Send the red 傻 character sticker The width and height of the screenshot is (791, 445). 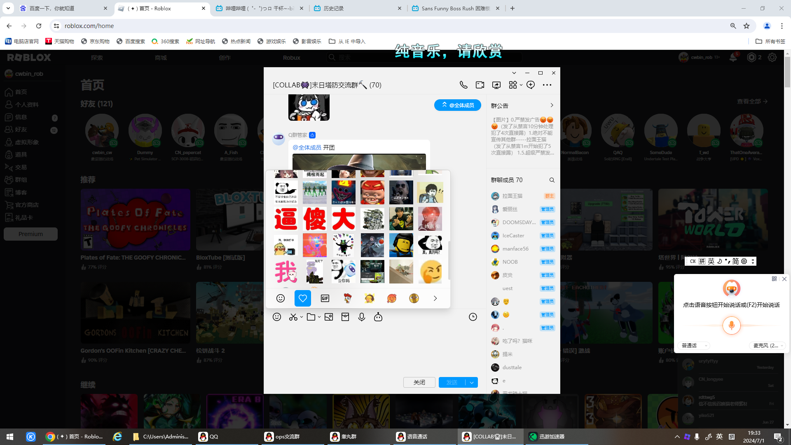point(315,219)
